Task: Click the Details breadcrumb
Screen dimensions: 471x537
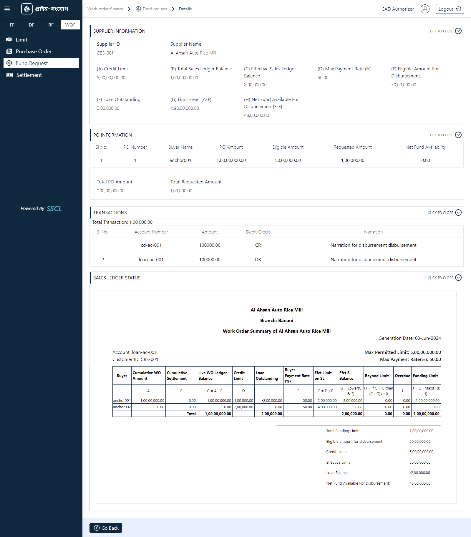Action: click(185, 9)
